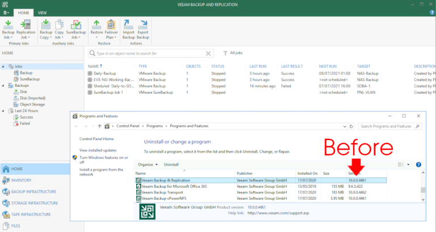Clear the job search box with X
Image resolution: width=436 pixels, height=232 pixels.
(x=208, y=53)
